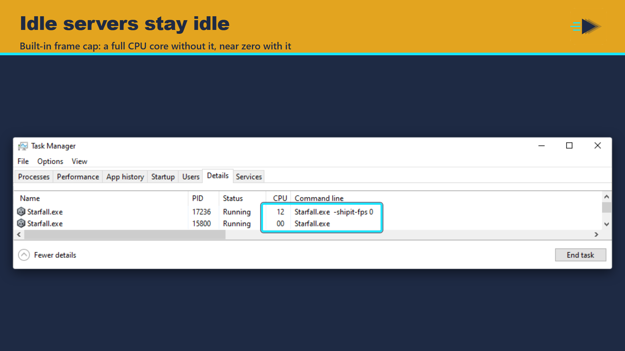The image size is (625, 351).
Task: Select the Starfall.exe name in the PID 17236 row
Action: [45, 212]
